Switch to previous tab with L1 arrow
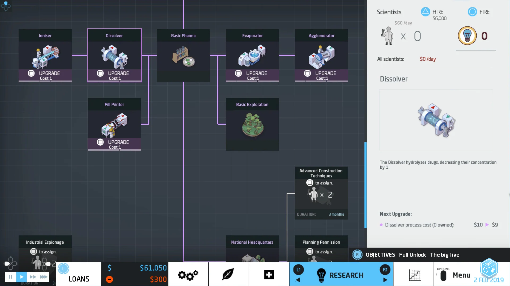This screenshot has width=510, height=286. click(x=298, y=280)
